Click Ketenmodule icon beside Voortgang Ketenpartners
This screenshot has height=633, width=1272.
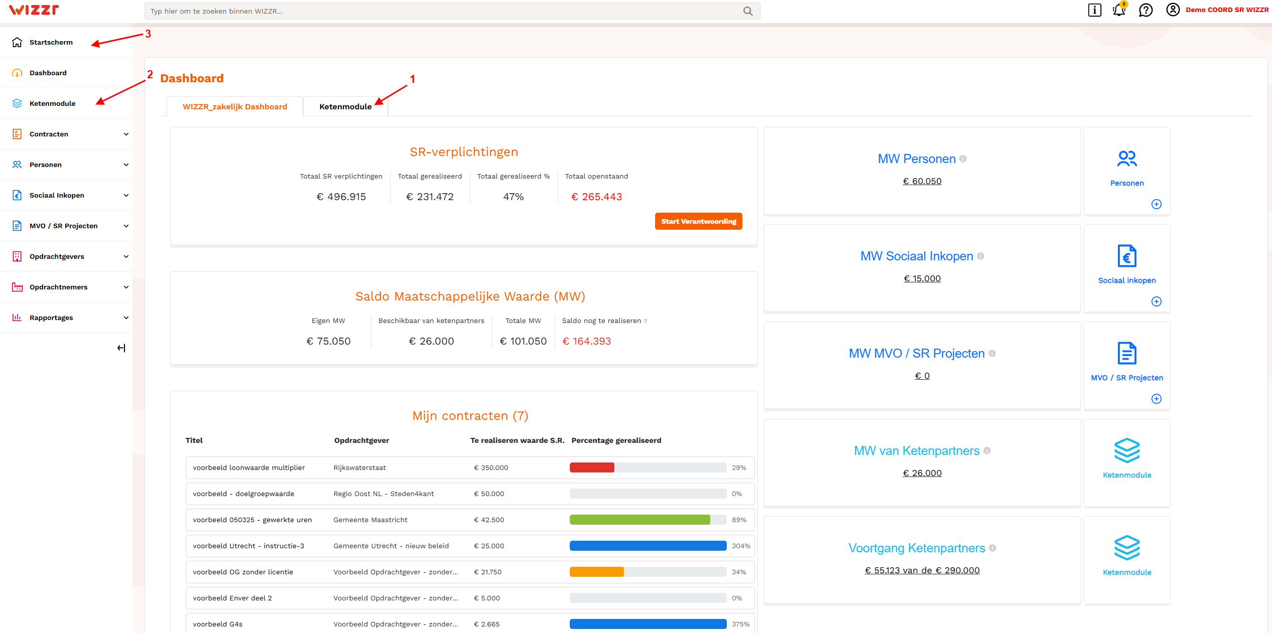tap(1127, 548)
